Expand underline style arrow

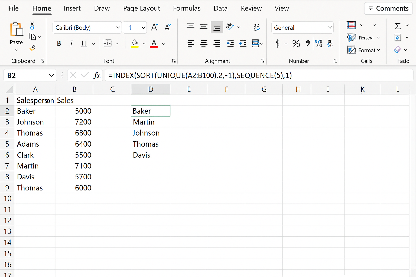point(93,44)
